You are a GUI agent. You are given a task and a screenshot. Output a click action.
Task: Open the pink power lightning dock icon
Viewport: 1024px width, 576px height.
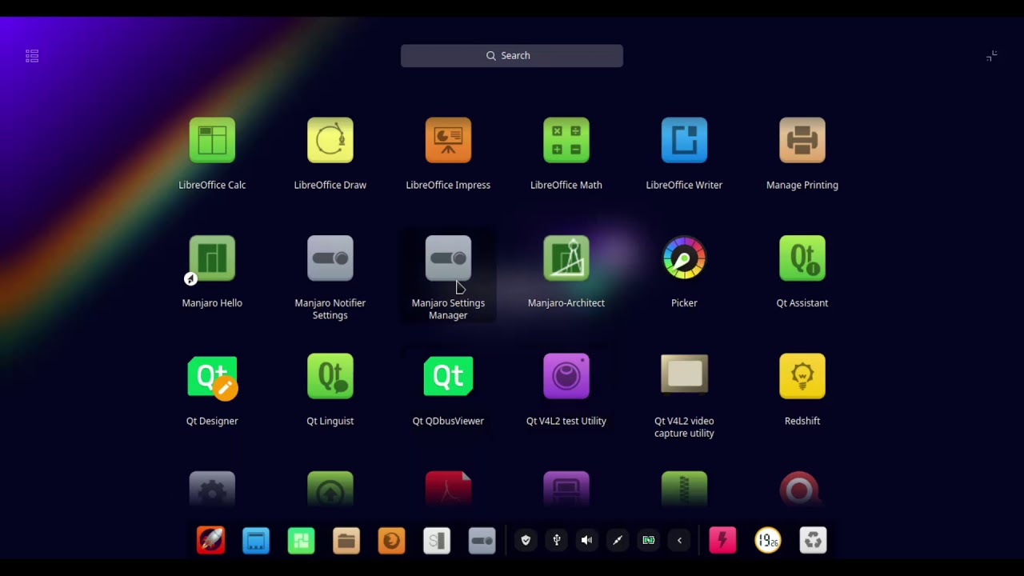click(x=722, y=540)
